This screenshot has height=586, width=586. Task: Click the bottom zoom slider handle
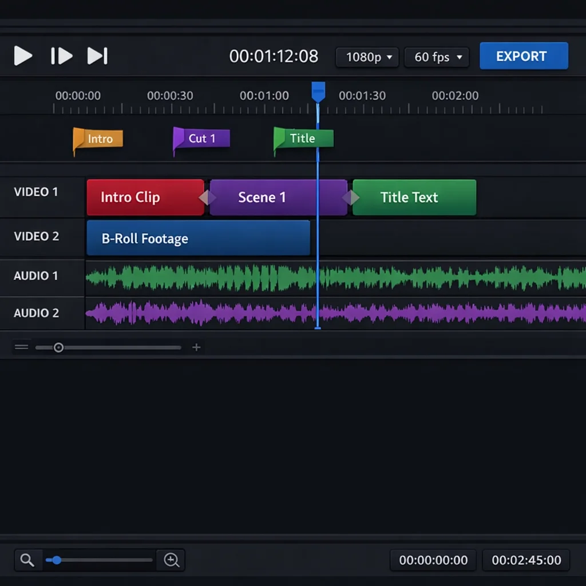tap(56, 560)
